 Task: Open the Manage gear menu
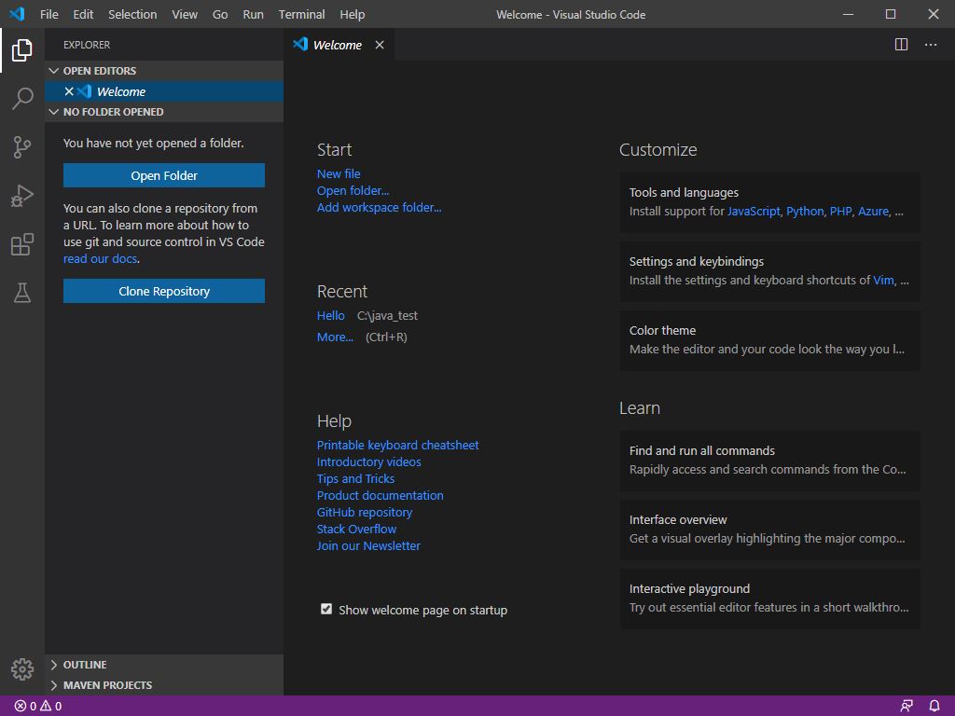coord(22,669)
